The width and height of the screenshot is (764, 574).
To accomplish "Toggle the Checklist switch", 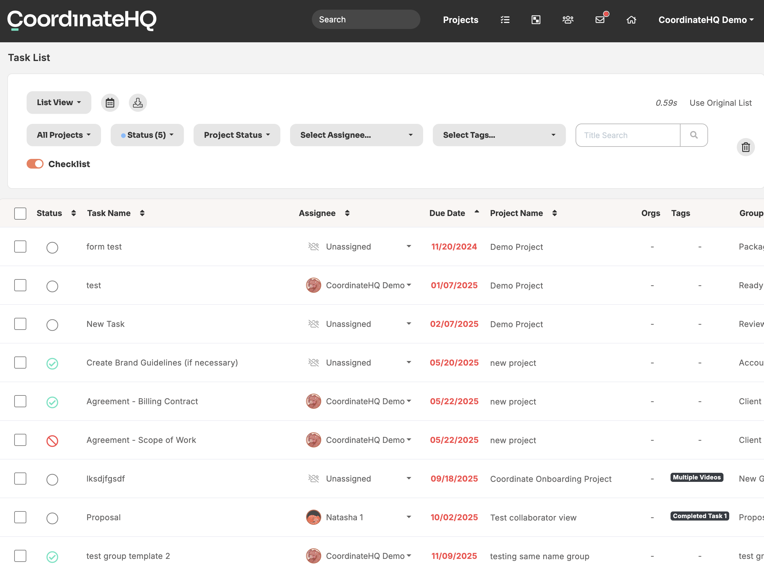I will click(35, 164).
